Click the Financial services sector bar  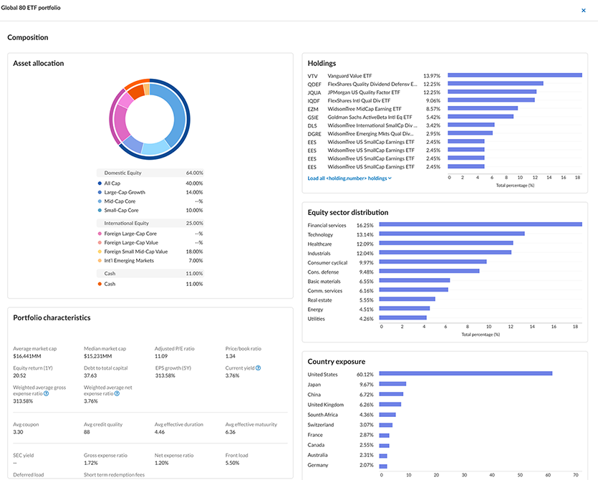(480, 225)
